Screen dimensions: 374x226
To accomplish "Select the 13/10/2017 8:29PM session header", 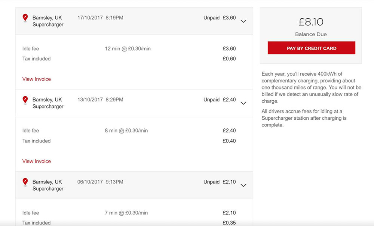I will pyautogui.click(x=100, y=100).
